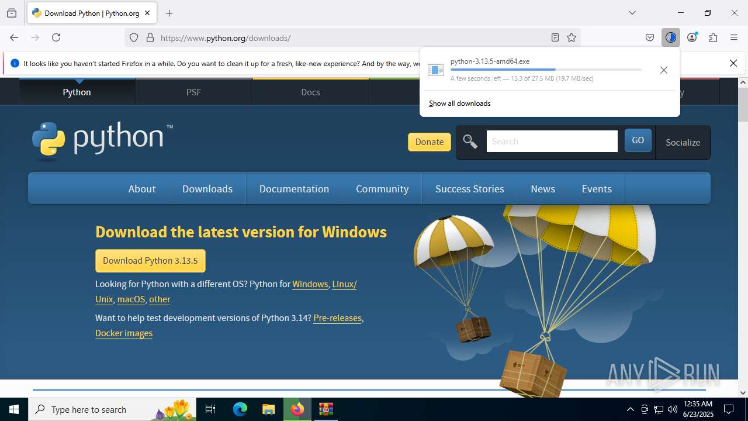This screenshot has width=748, height=421.
Task: Click the Donate button
Action: (x=430, y=142)
